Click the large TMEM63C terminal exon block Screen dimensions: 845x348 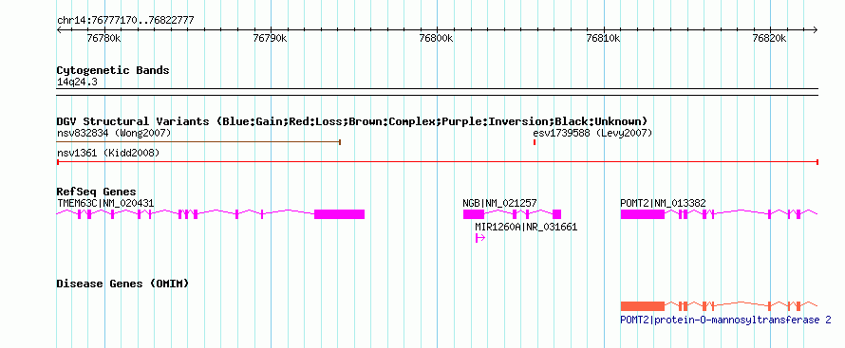click(340, 214)
